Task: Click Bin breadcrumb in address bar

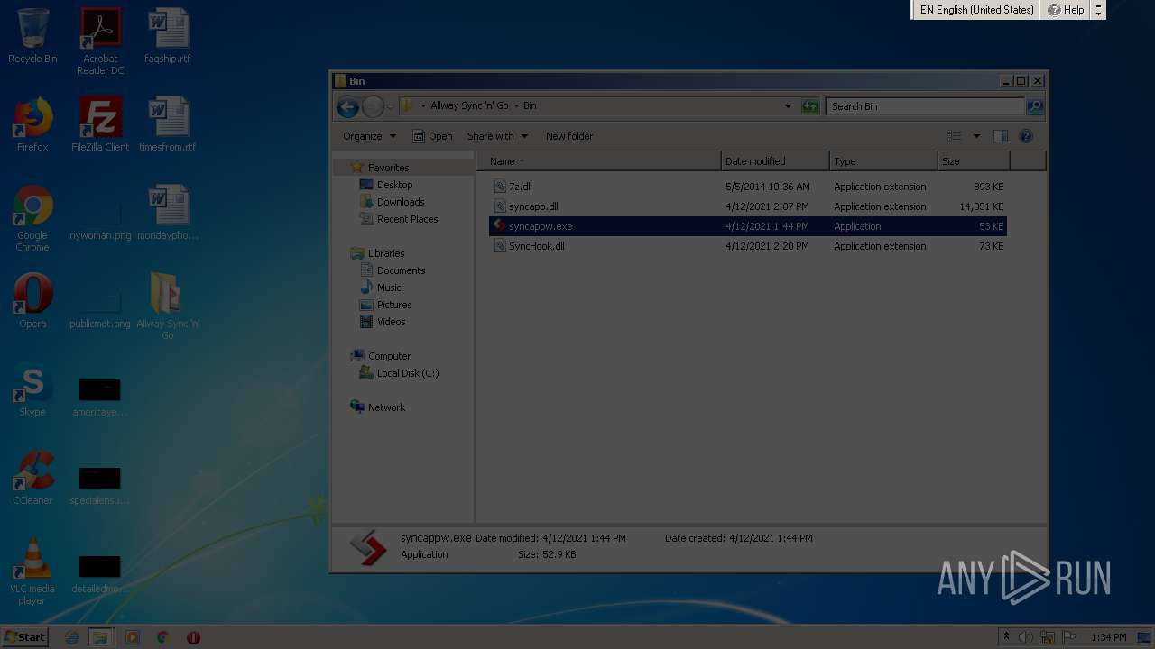Action: pos(530,106)
